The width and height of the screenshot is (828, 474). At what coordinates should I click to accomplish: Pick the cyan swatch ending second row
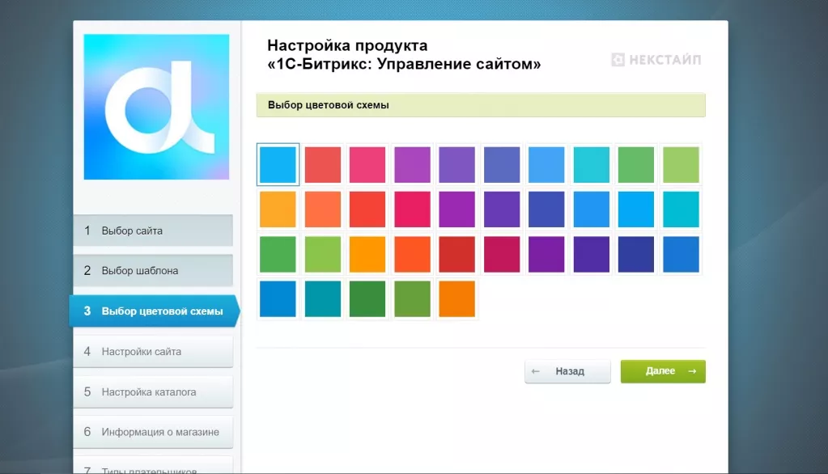pos(681,209)
